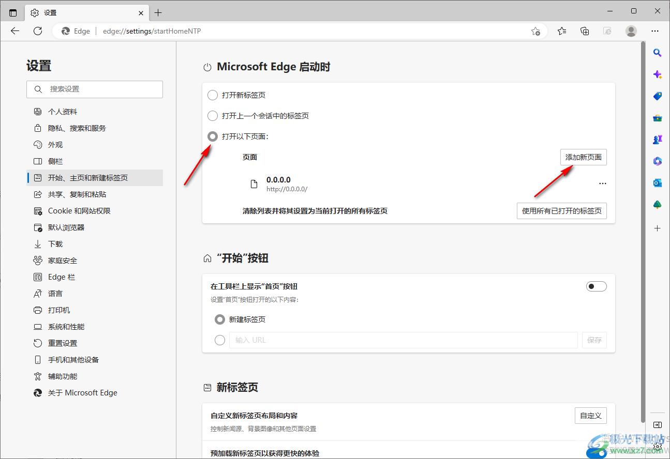
Task: Select 'Open tabs from previous session' radio
Action: coord(212,116)
